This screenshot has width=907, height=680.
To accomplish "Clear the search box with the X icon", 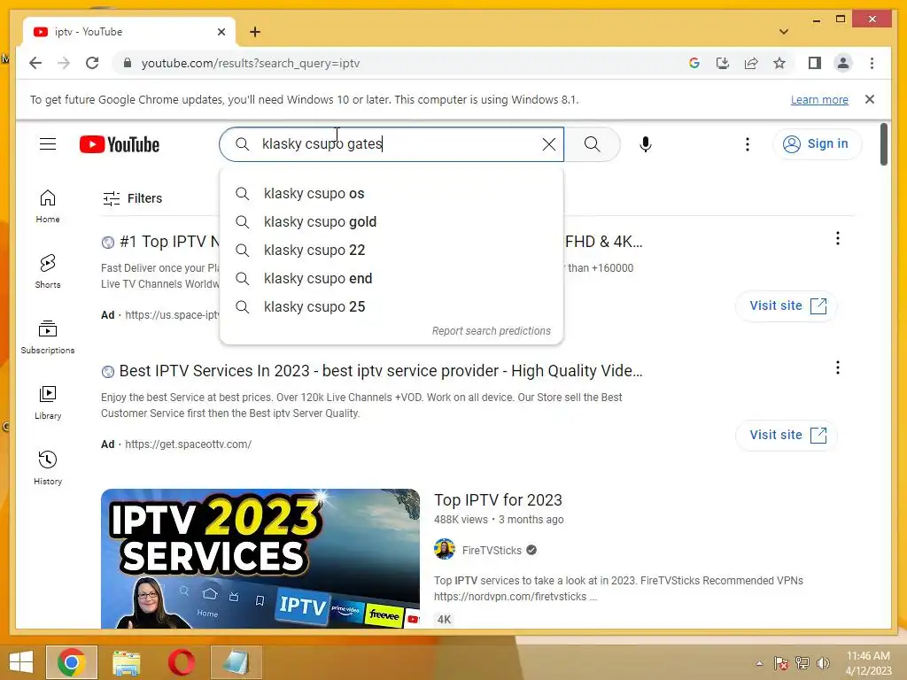I will 549,144.
